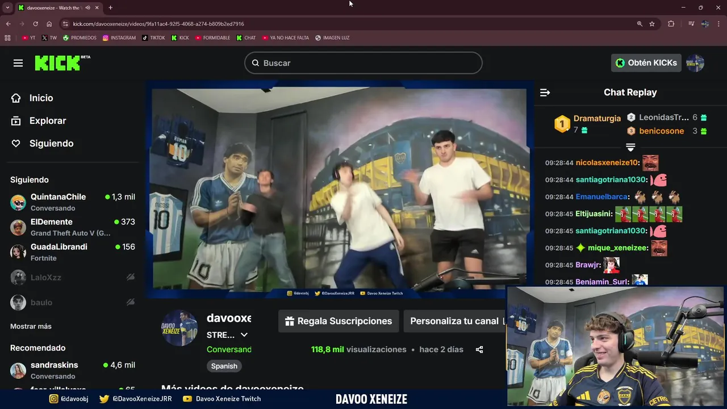The image size is (727, 409).
Task: Click the Obtén KICKs button
Action: pos(646,63)
